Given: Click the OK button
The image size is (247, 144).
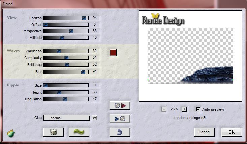Looking at the screenshot, I should (x=231, y=132).
